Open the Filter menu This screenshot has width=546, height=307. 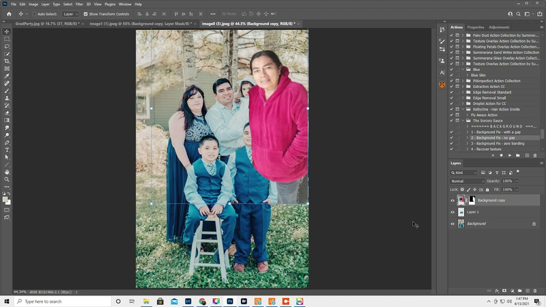point(79,4)
